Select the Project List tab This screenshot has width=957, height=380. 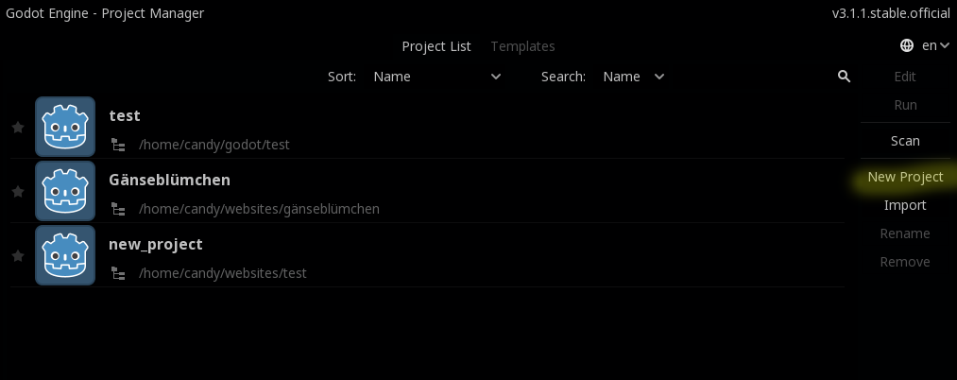(436, 46)
